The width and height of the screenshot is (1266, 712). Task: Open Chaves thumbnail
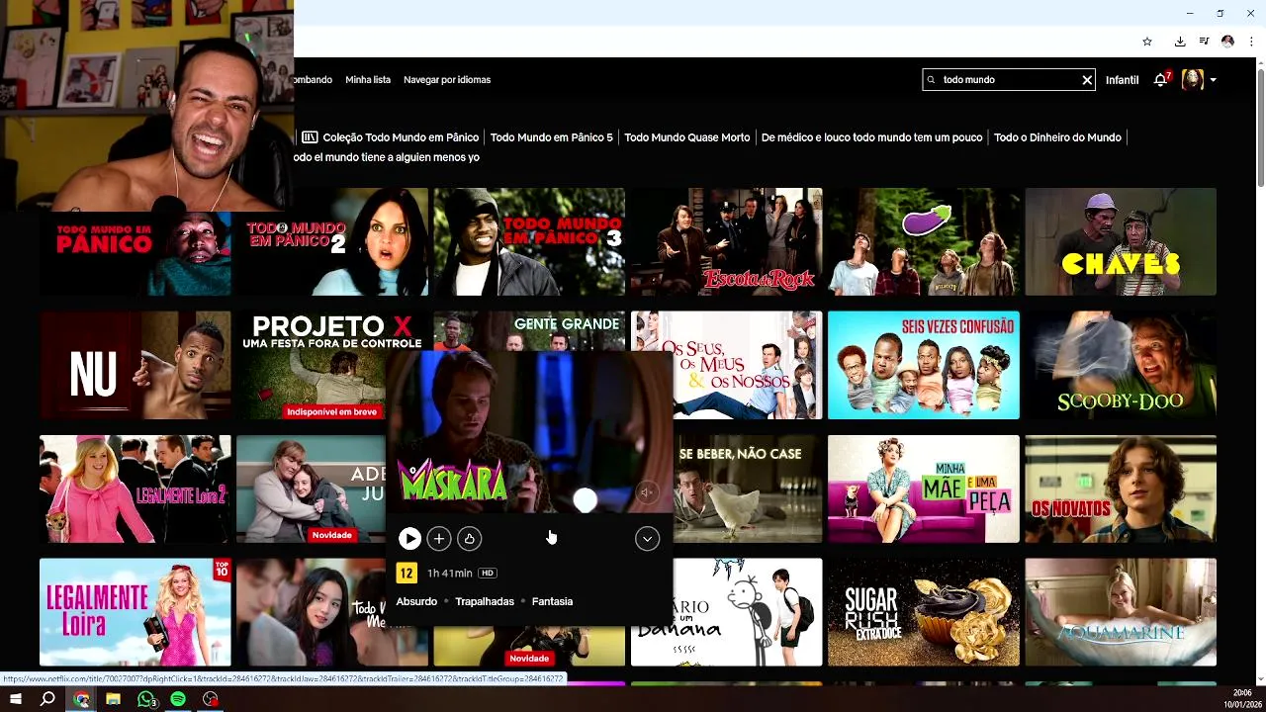tap(1121, 241)
